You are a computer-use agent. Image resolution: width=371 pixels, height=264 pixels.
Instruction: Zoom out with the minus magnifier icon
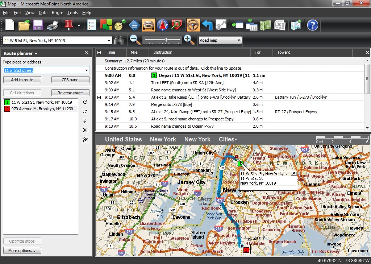coord(136,40)
